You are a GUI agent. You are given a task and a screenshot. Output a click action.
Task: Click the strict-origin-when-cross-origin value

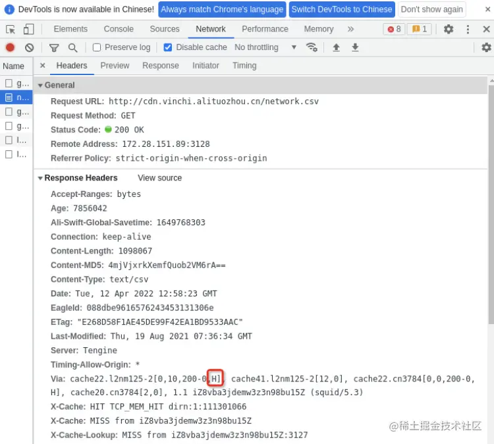(x=191, y=158)
